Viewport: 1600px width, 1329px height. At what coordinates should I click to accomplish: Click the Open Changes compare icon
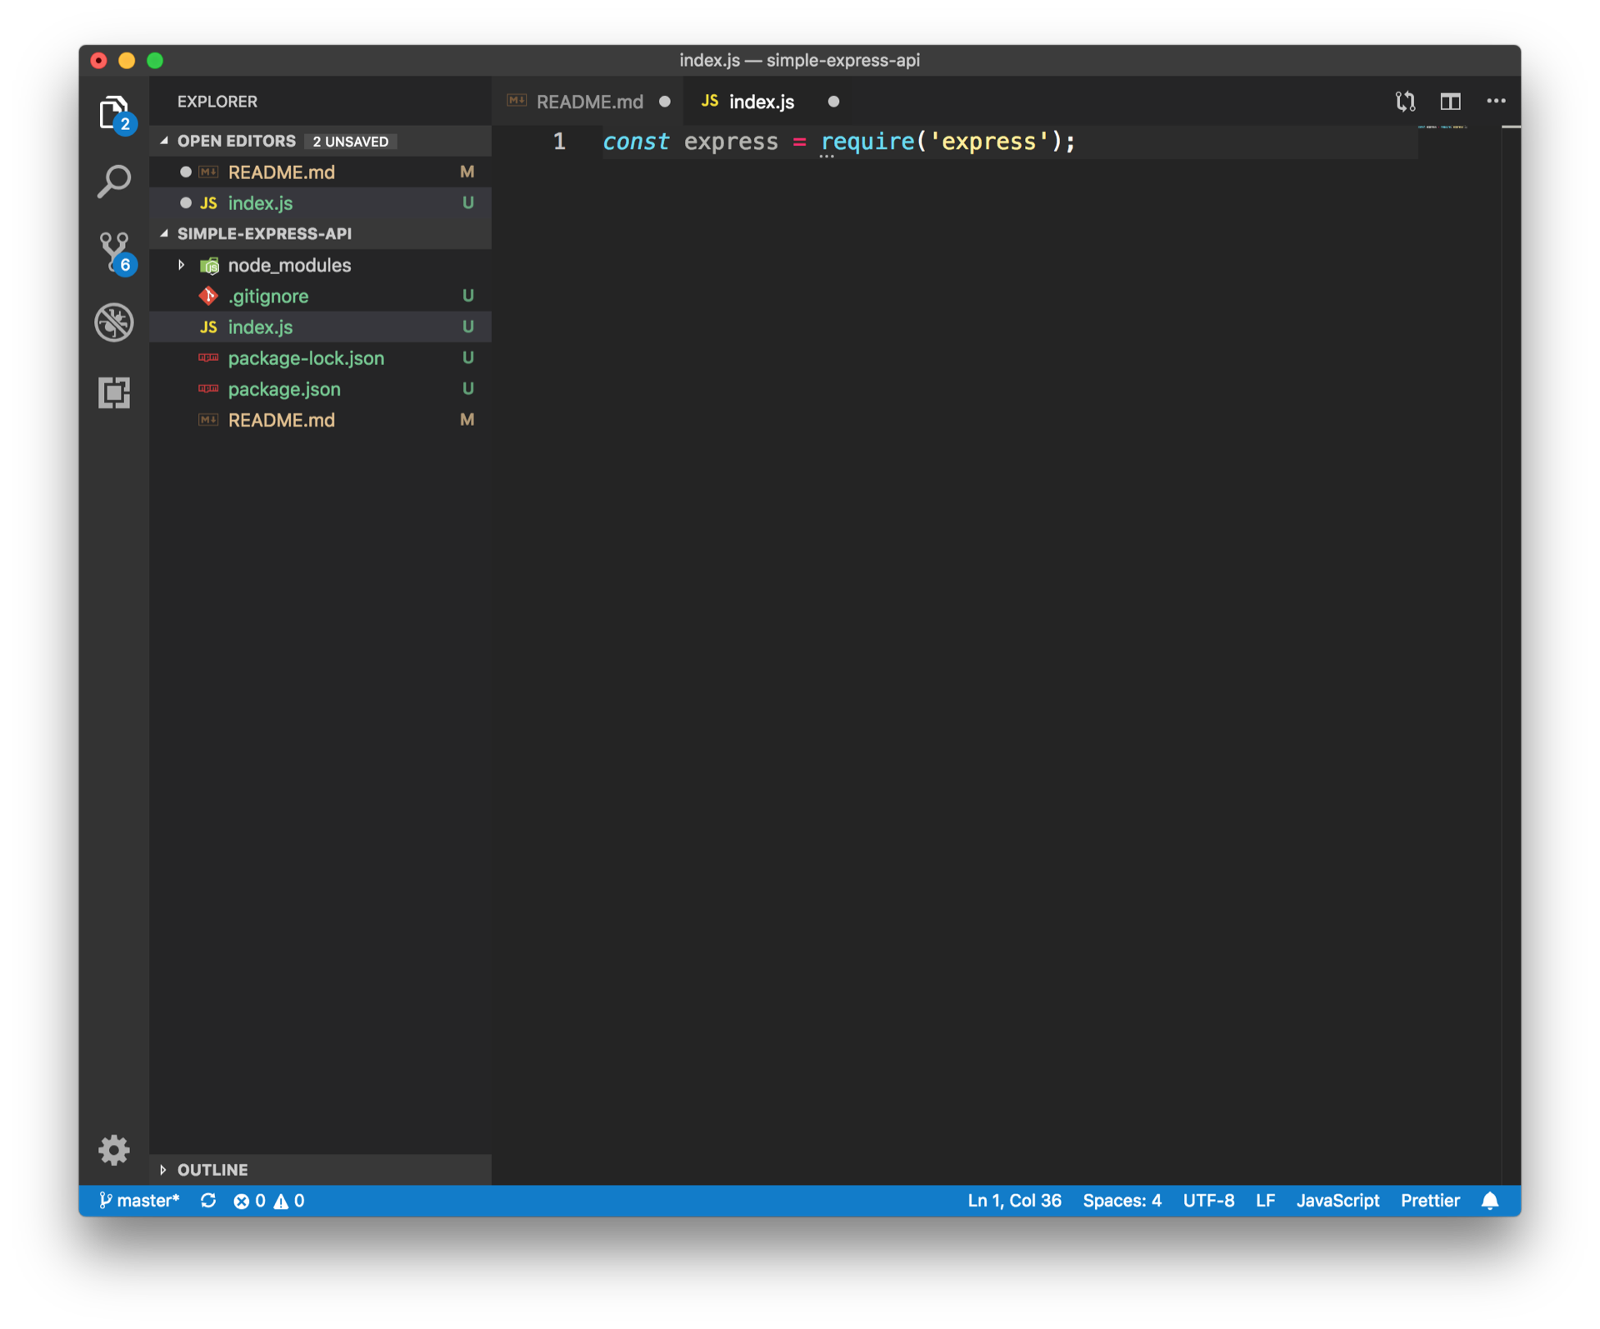pyautogui.click(x=1405, y=102)
